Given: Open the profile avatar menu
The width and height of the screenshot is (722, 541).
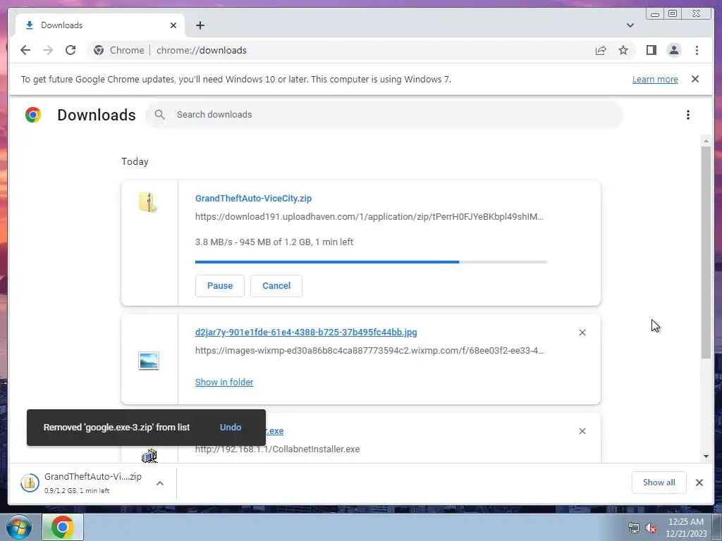Looking at the screenshot, I should (673, 50).
